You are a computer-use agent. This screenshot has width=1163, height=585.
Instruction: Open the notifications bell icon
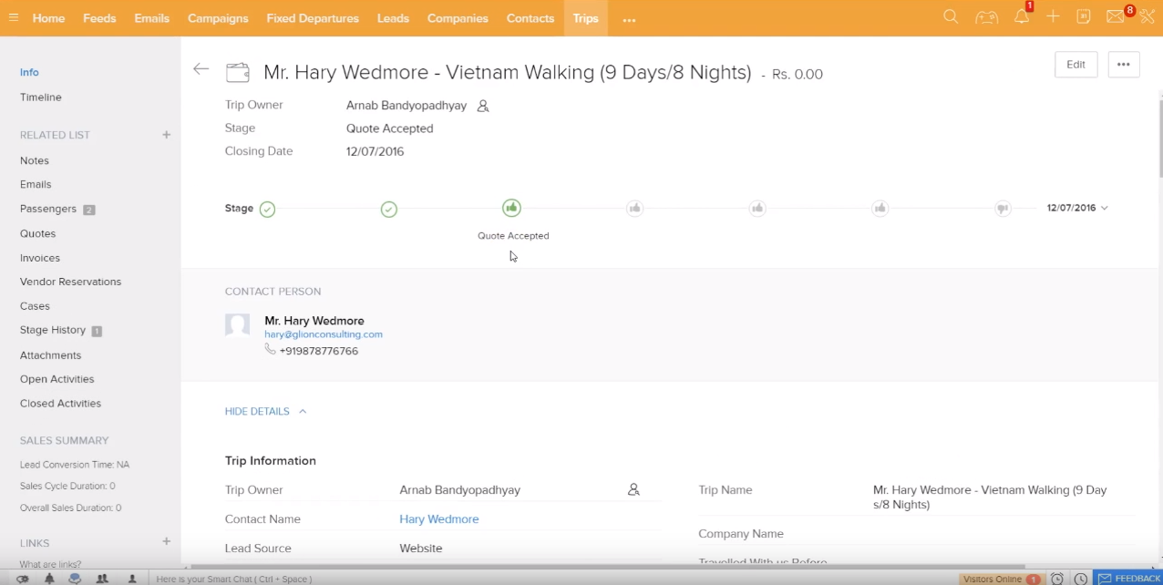[1022, 17]
